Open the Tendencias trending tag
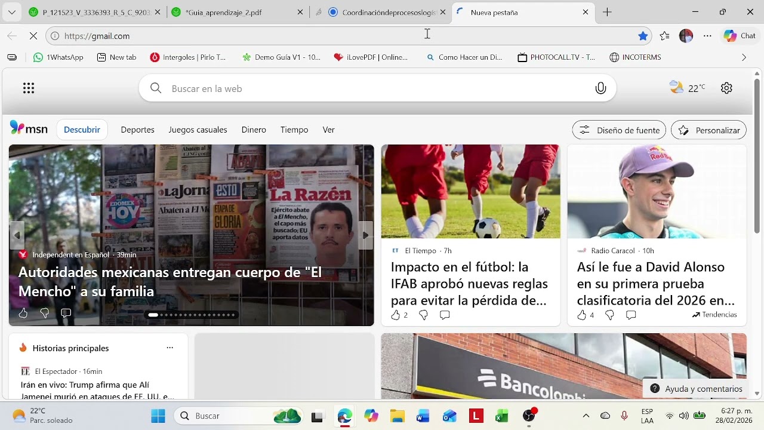764x430 pixels. click(714, 315)
